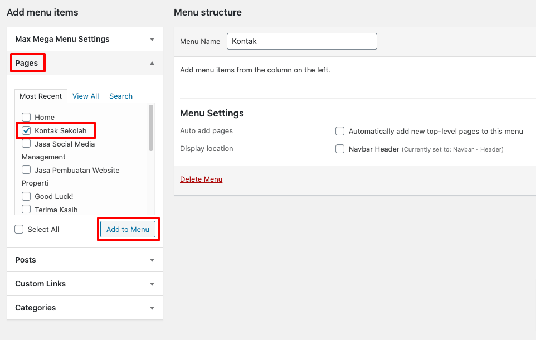Select Jasa Pembuatan Website Properti checkbox

tap(26, 170)
